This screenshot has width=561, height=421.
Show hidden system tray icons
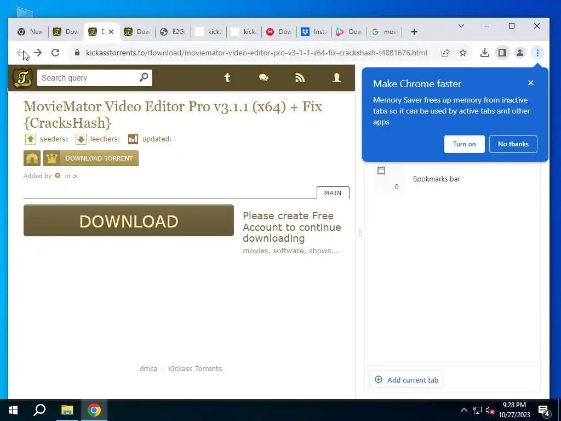pyautogui.click(x=463, y=410)
